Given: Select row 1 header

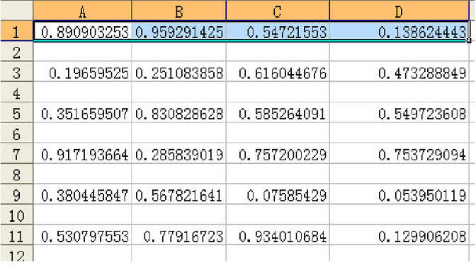Looking at the screenshot, I should [16, 32].
